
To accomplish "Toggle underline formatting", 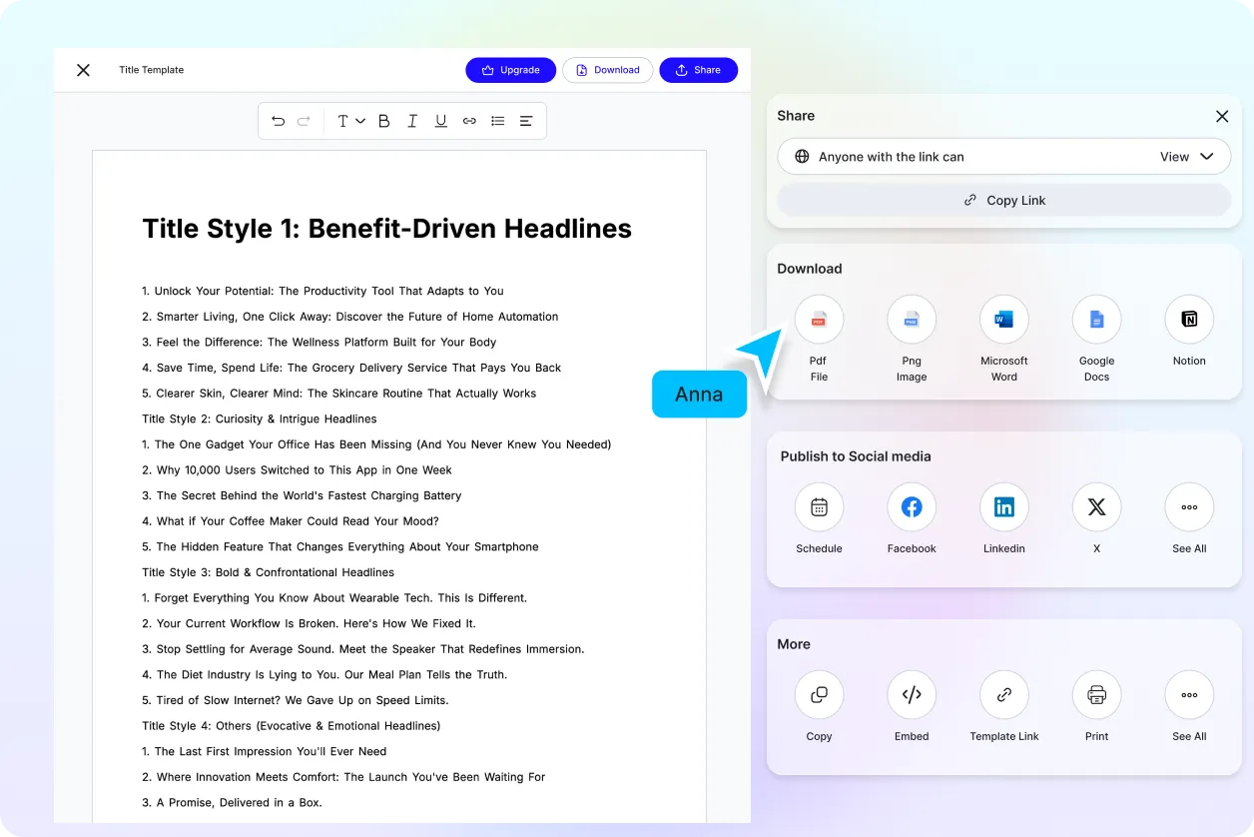I will [440, 121].
